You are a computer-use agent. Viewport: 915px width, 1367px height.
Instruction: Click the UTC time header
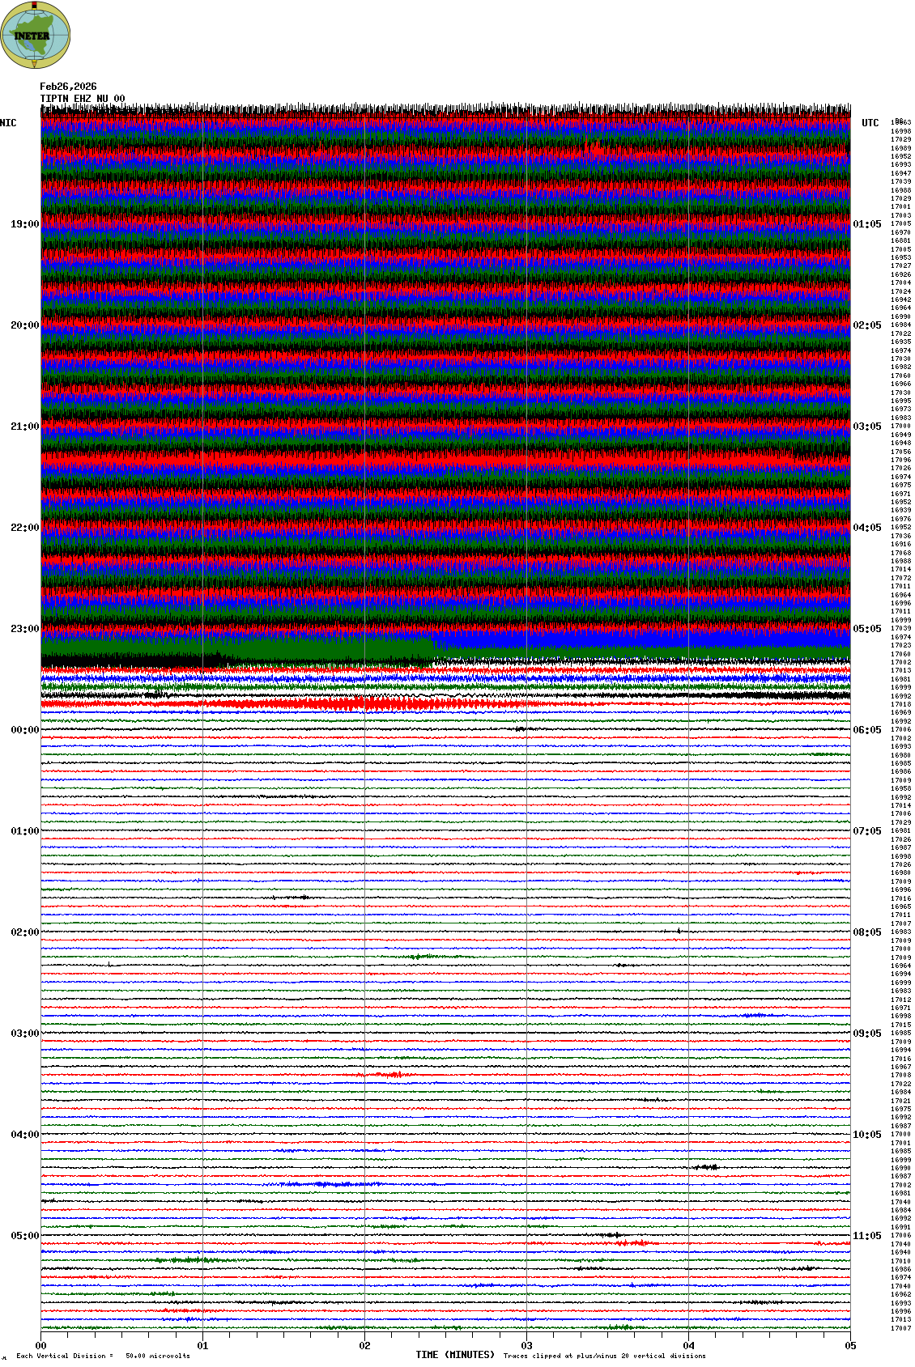(870, 123)
